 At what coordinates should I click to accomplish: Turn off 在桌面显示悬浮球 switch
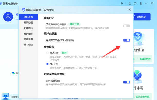pos(127,40)
